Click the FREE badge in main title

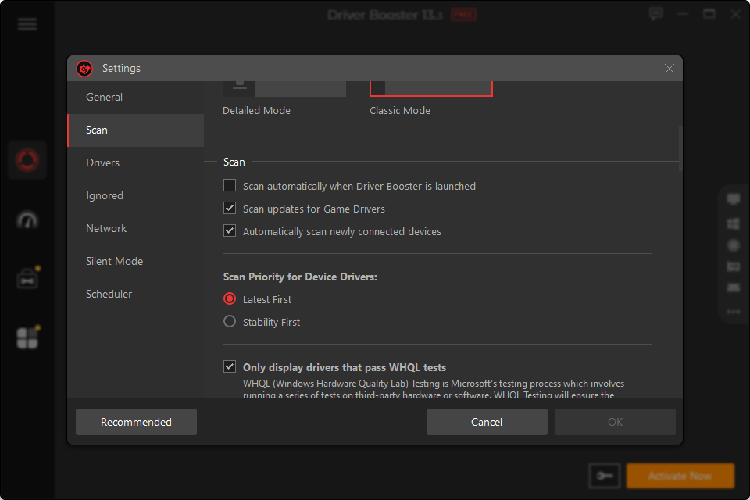click(463, 16)
